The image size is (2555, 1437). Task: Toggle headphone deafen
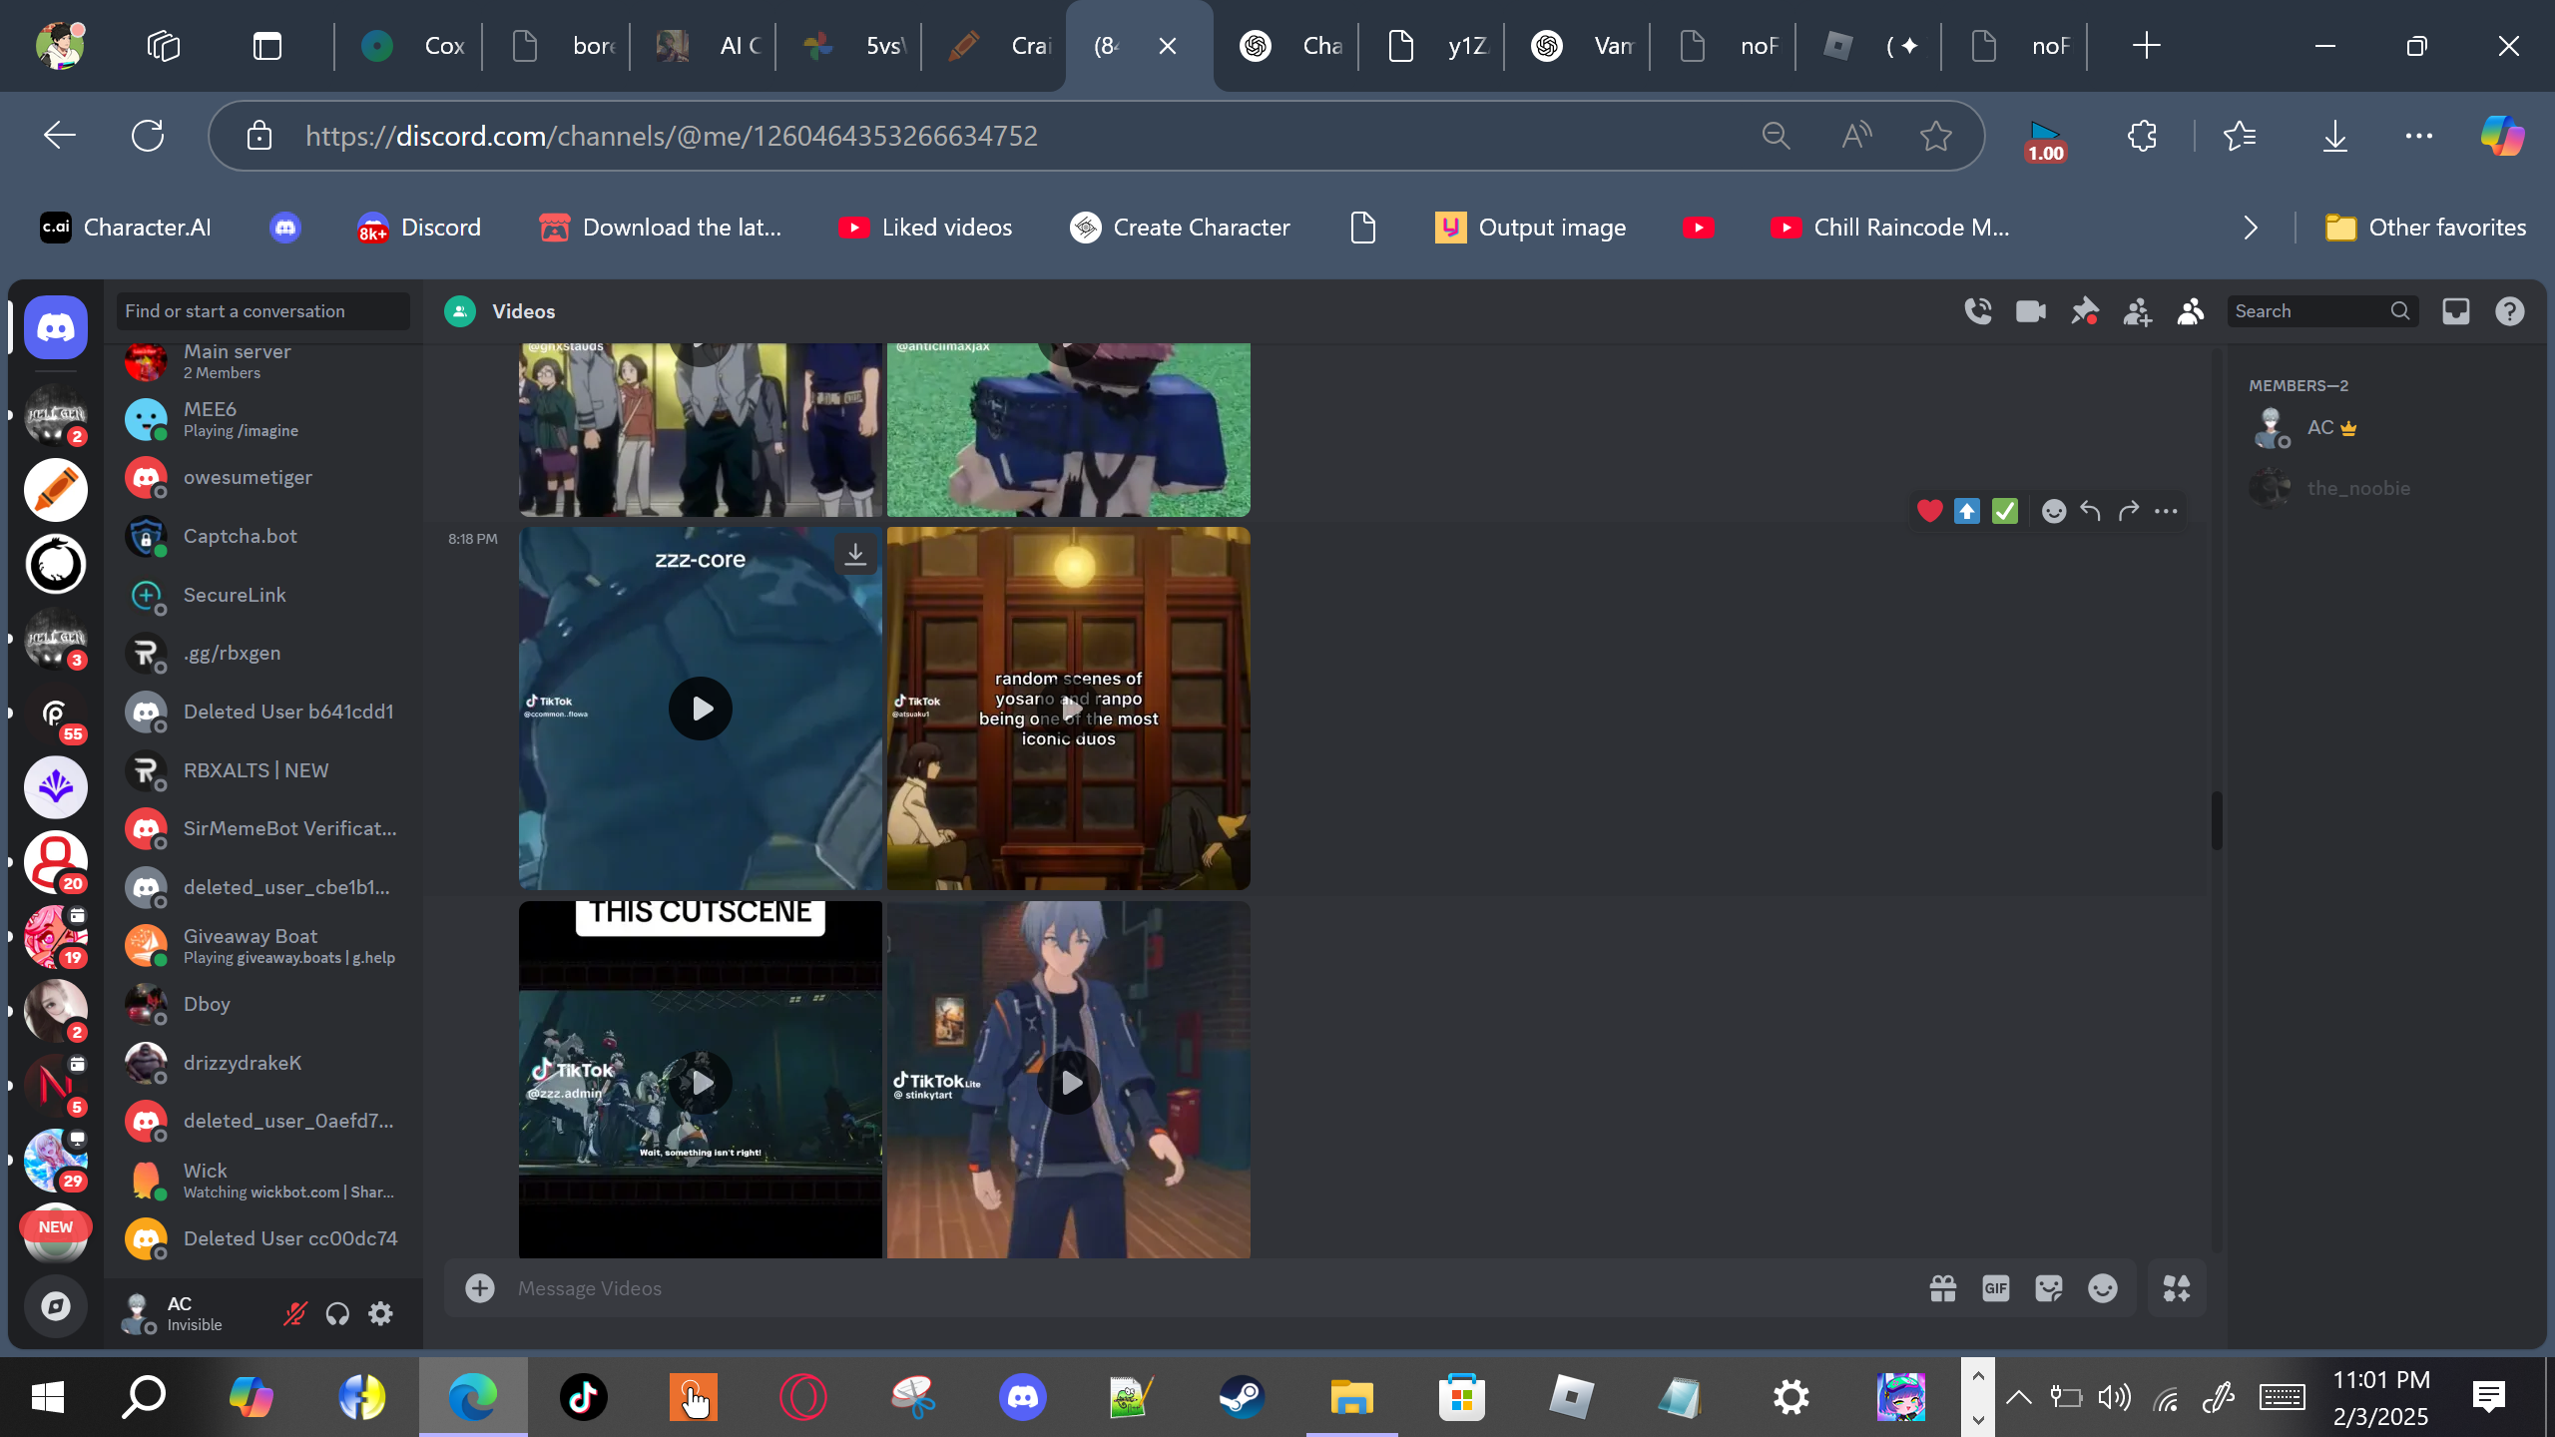pos(337,1313)
